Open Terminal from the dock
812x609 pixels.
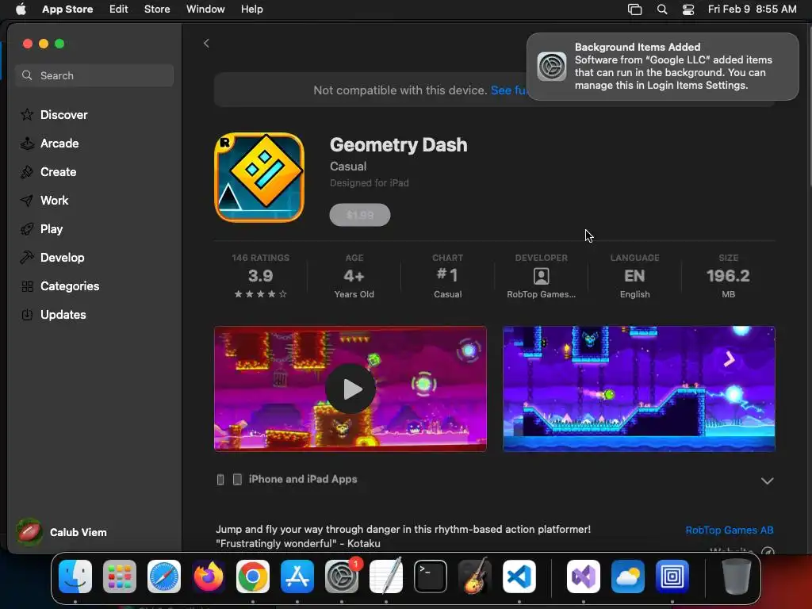[x=431, y=576]
